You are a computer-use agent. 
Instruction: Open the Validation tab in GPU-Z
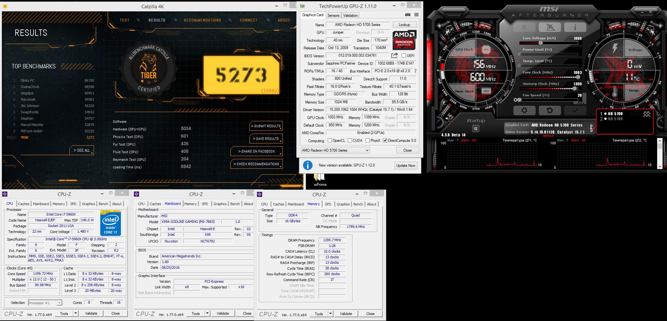click(x=350, y=15)
